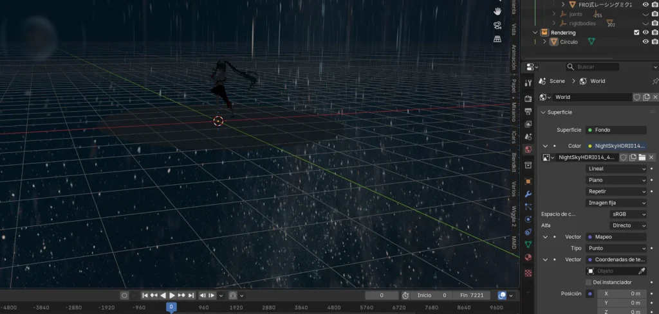This screenshot has width=659, height=314.
Task: Click the Buscar search field
Action: pyautogui.click(x=592, y=67)
